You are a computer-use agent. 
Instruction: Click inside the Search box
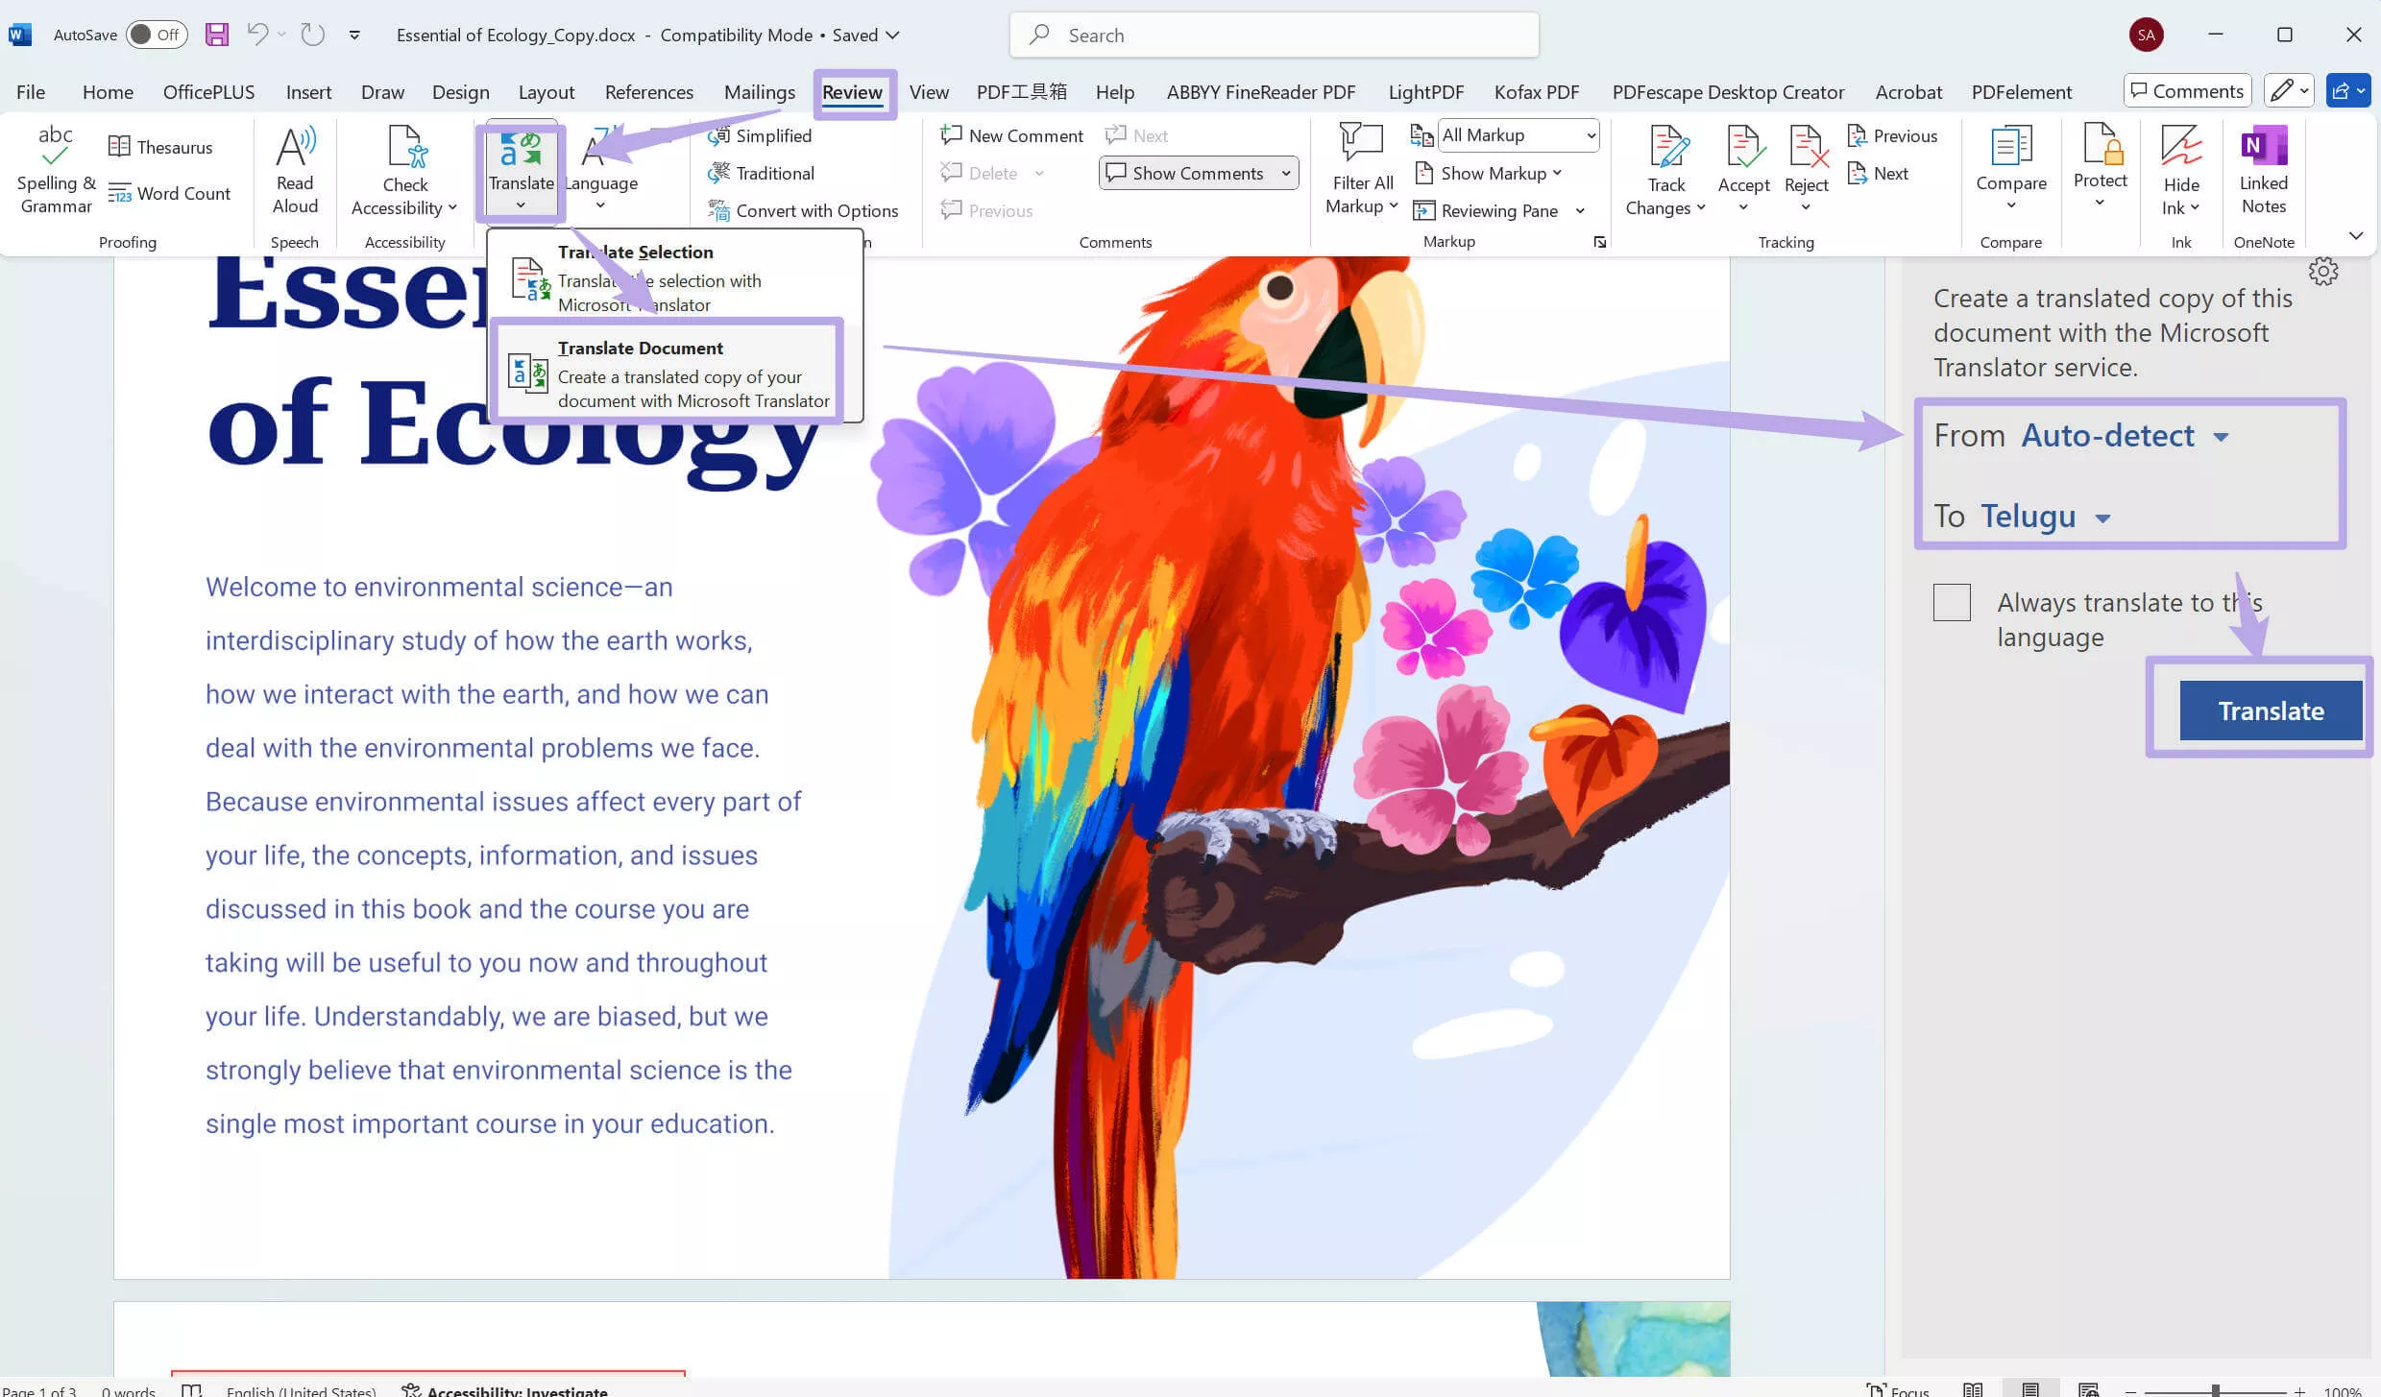click(x=1274, y=34)
